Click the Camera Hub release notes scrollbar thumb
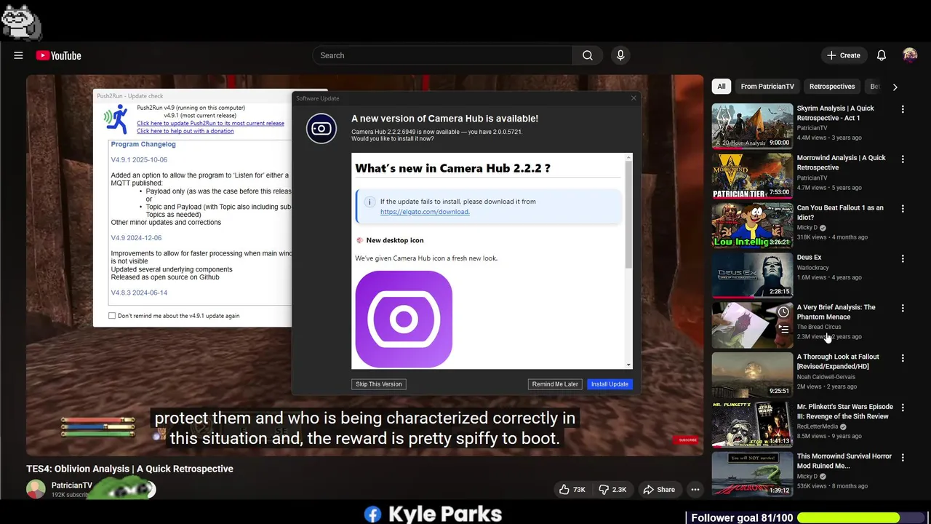Image resolution: width=931 pixels, height=524 pixels. [x=629, y=215]
